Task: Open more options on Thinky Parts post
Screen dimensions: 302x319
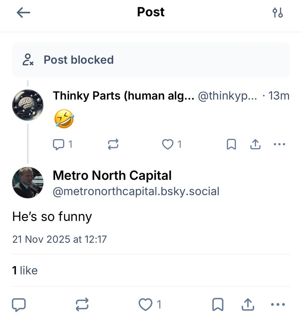Action: [x=279, y=145]
